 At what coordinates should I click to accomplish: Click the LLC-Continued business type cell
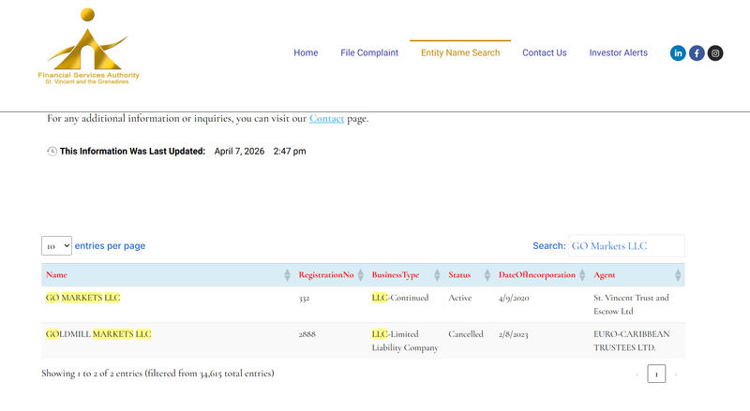[400, 298]
